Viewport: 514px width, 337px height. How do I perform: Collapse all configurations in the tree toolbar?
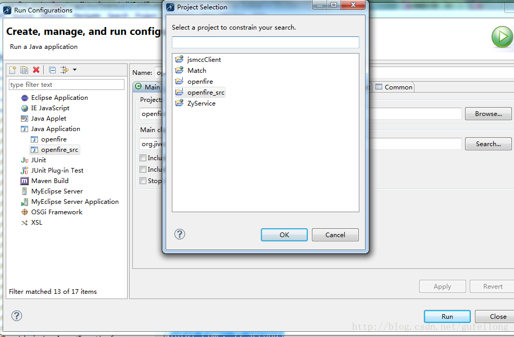[52, 70]
